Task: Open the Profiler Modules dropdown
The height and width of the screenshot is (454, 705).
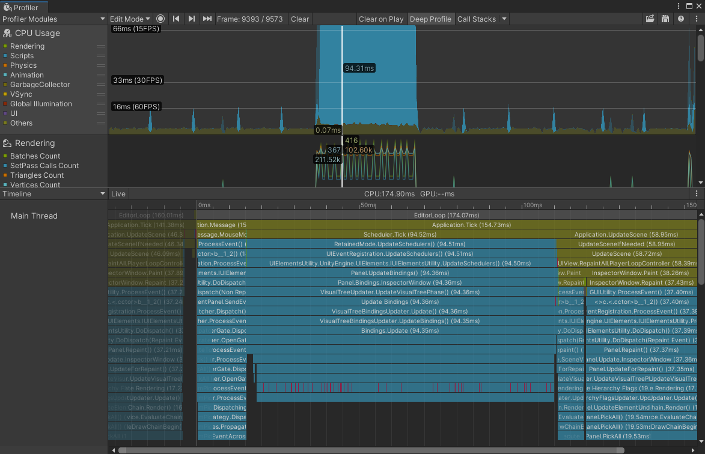Action: 53,19
